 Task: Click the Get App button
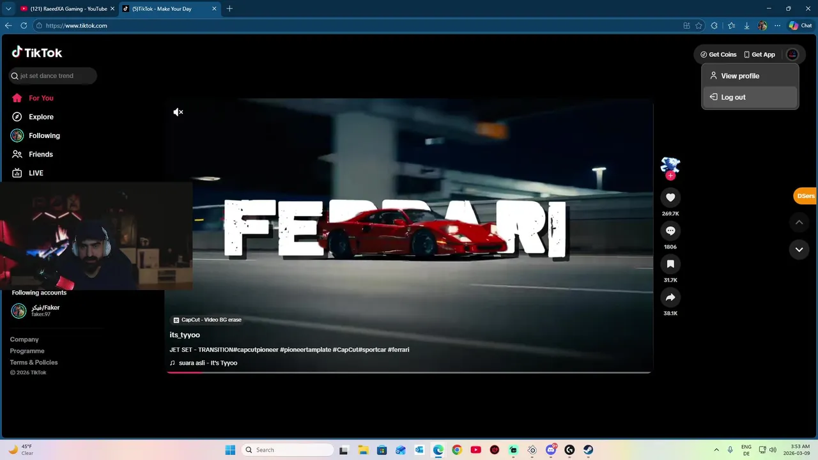759,54
